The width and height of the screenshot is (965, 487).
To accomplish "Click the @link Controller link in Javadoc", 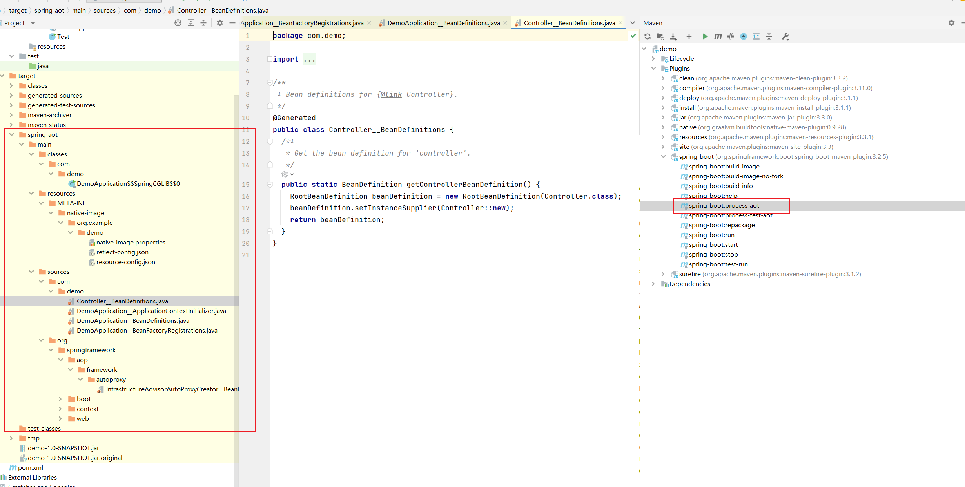I will click(x=415, y=94).
